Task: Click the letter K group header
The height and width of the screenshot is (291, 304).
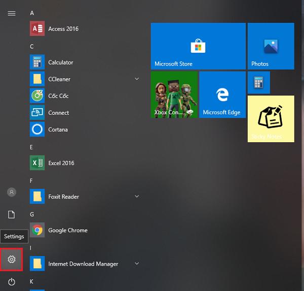Action: (x=31, y=281)
